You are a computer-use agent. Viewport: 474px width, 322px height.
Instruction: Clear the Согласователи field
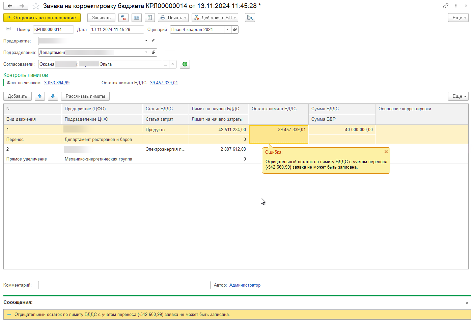click(173, 64)
